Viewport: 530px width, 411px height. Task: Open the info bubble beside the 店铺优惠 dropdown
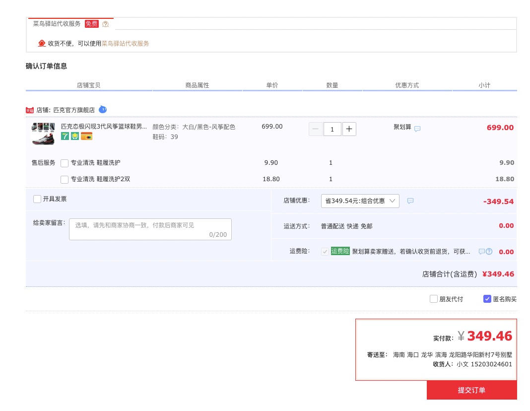410,201
